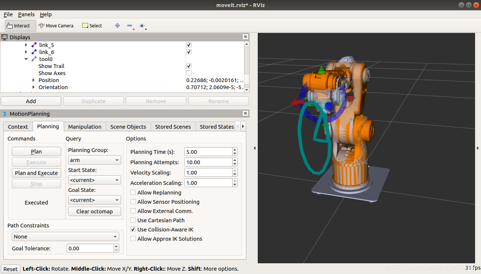
Task: Choose the Select tool
Action: (x=92, y=26)
